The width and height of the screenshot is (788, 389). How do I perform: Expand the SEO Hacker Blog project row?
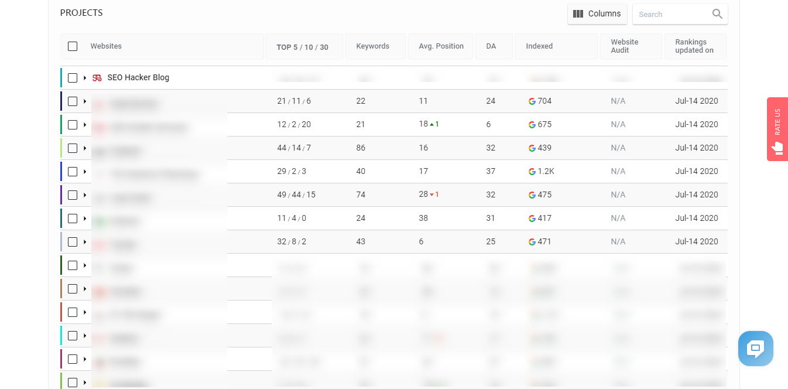tap(85, 78)
